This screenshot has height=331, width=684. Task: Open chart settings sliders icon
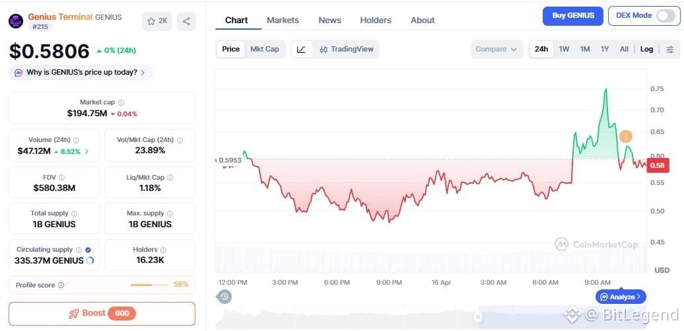[x=670, y=50]
